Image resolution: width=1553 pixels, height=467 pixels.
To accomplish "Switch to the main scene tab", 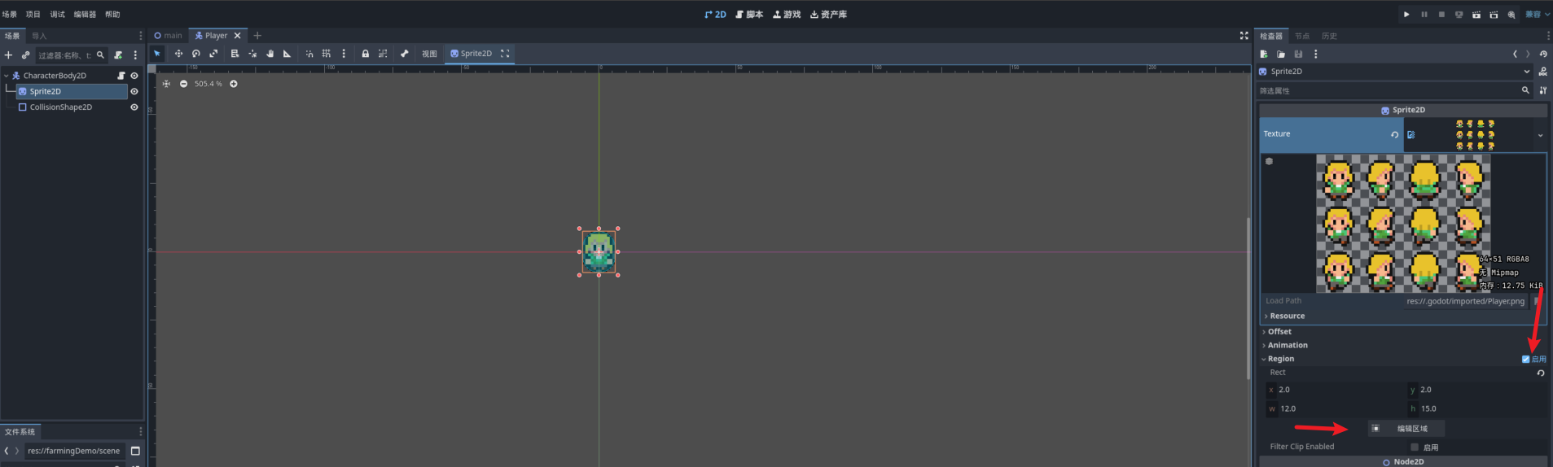I will pos(169,36).
